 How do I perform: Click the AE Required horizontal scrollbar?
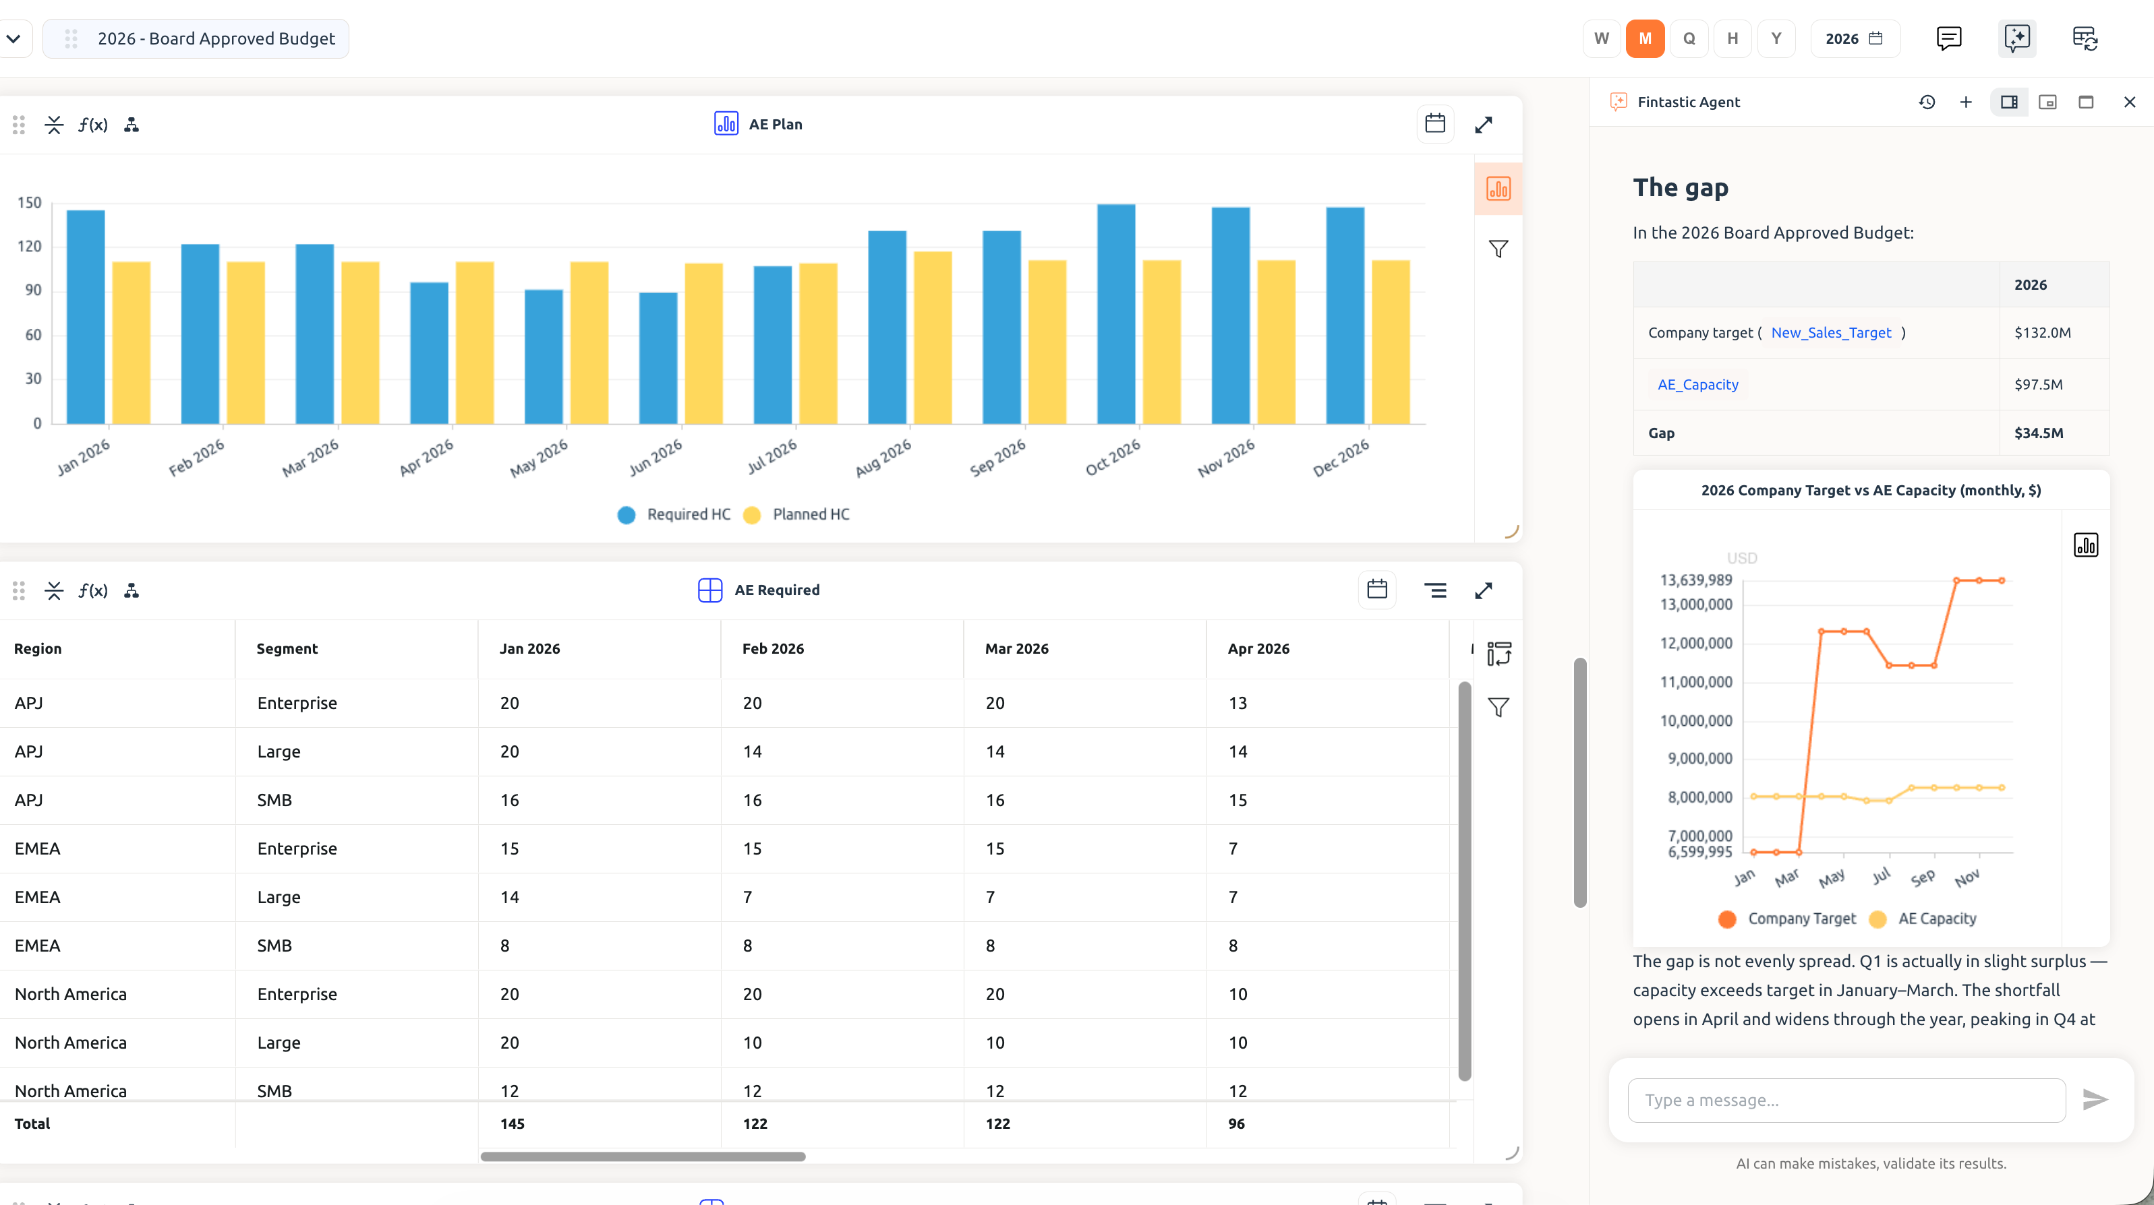coord(642,1156)
